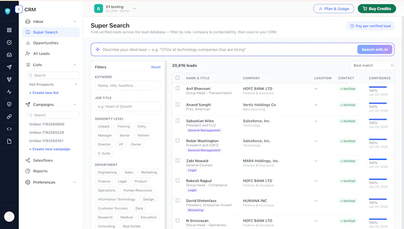Image resolution: width=404 pixels, height=229 pixels.
Task: Collapse the Campaigns section chevron
Action: pos(75,105)
